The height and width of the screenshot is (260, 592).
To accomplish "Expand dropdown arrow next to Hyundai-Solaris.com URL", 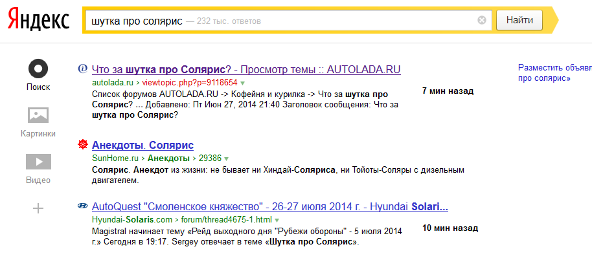I will tap(277, 220).
